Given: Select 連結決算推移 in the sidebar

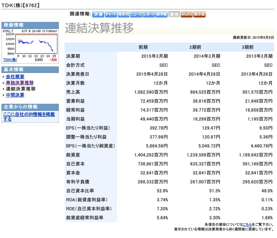Looking at the screenshot, I should click(x=21, y=89).
